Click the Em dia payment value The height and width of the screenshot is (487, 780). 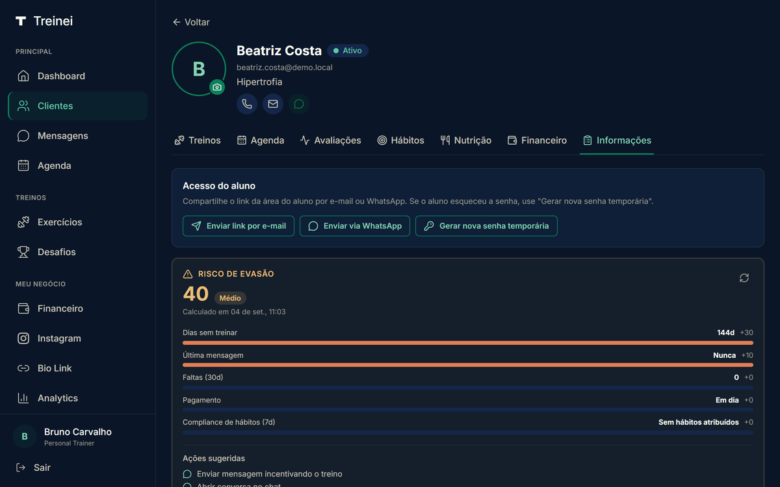[727, 400]
